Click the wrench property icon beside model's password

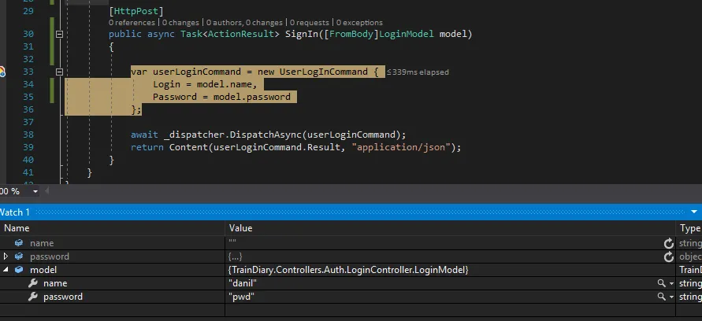click(x=32, y=297)
